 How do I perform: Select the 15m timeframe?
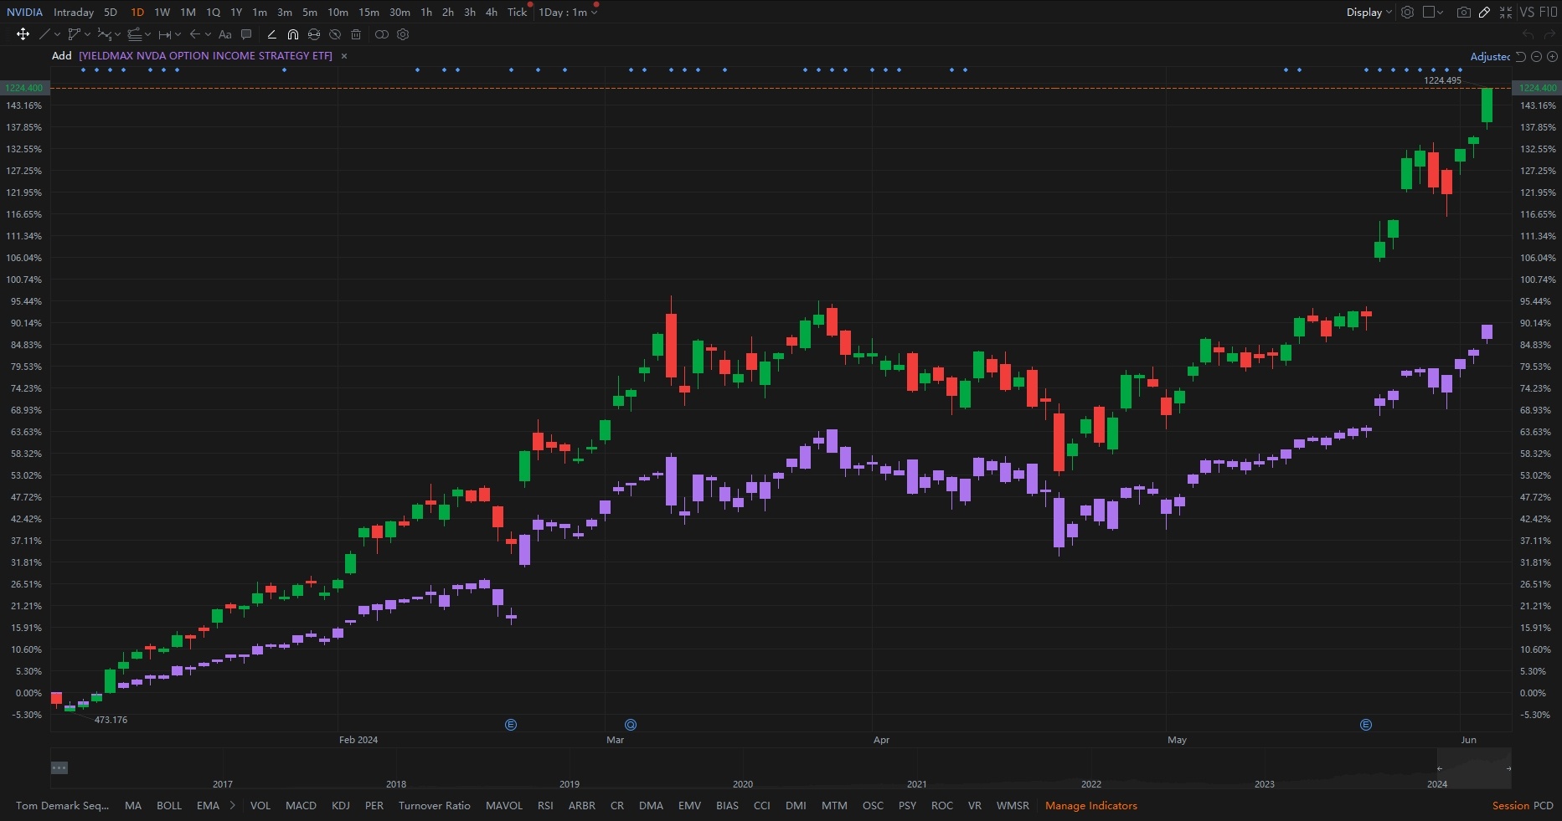pos(369,12)
